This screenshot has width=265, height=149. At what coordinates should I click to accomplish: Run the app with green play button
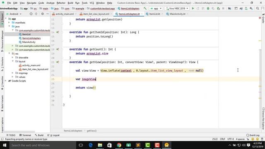click(x=193, y=8)
